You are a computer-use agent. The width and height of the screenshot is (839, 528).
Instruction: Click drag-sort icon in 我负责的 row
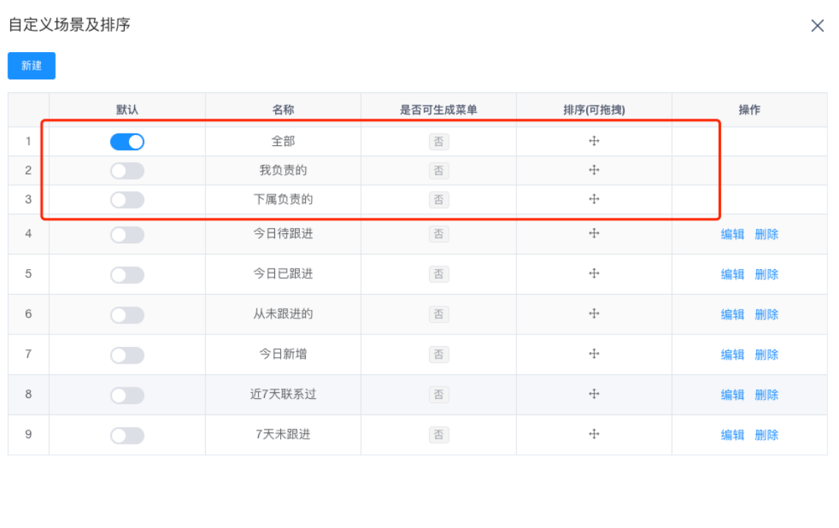(x=594, y=170)
